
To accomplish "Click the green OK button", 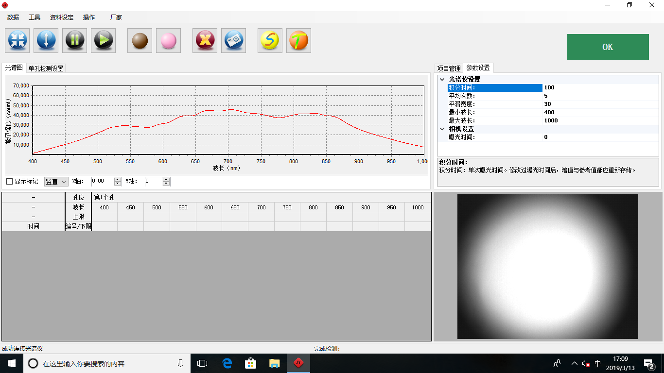I will coord(608,47).
